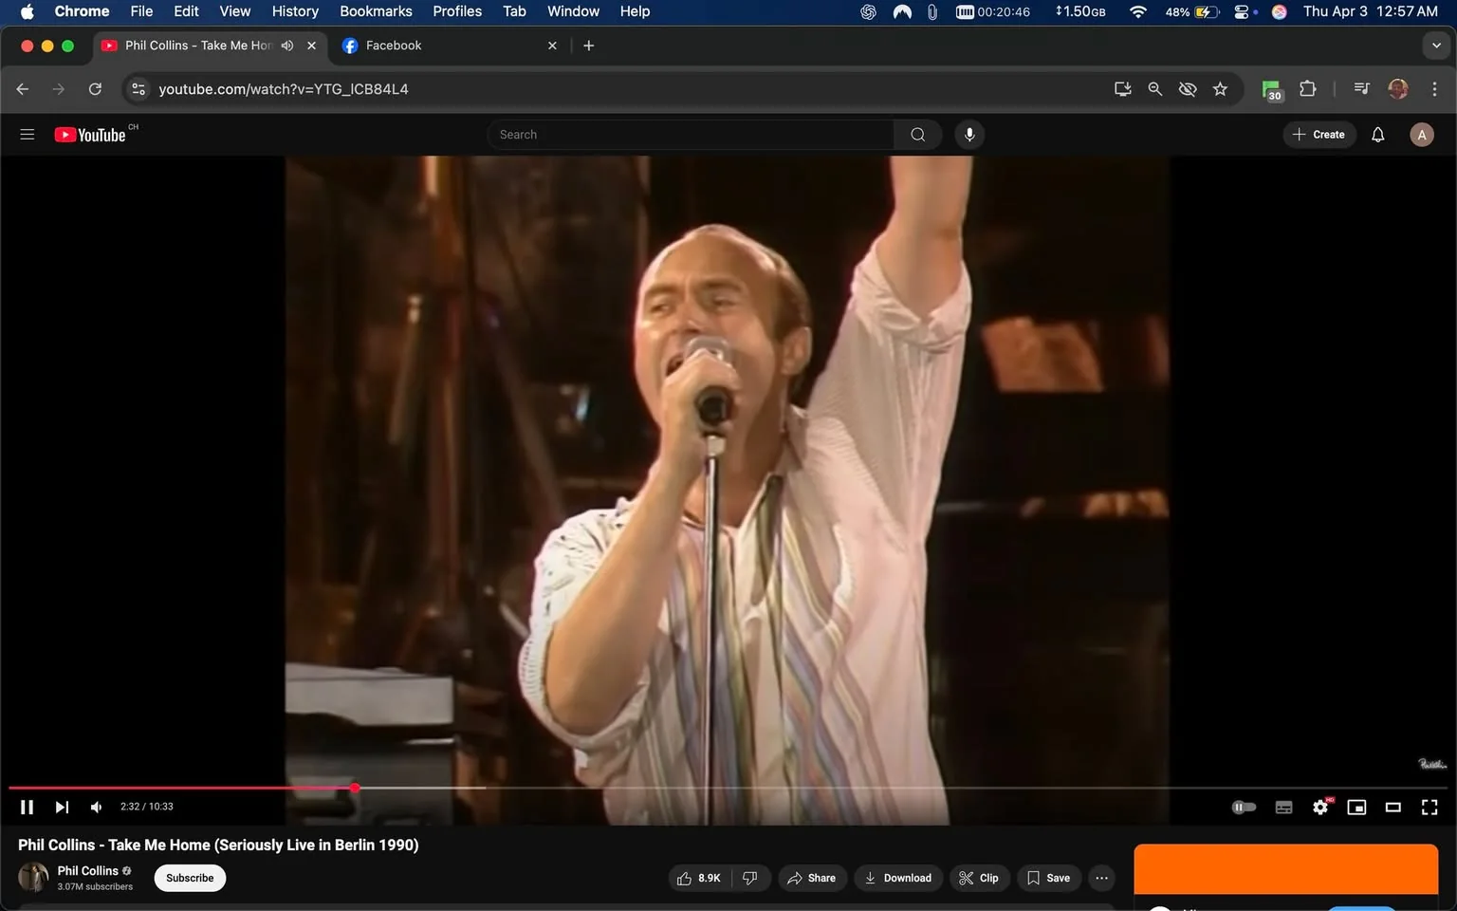Open a new browser tab
Viewport: 1457px width, 911px height.
[588, 46]
